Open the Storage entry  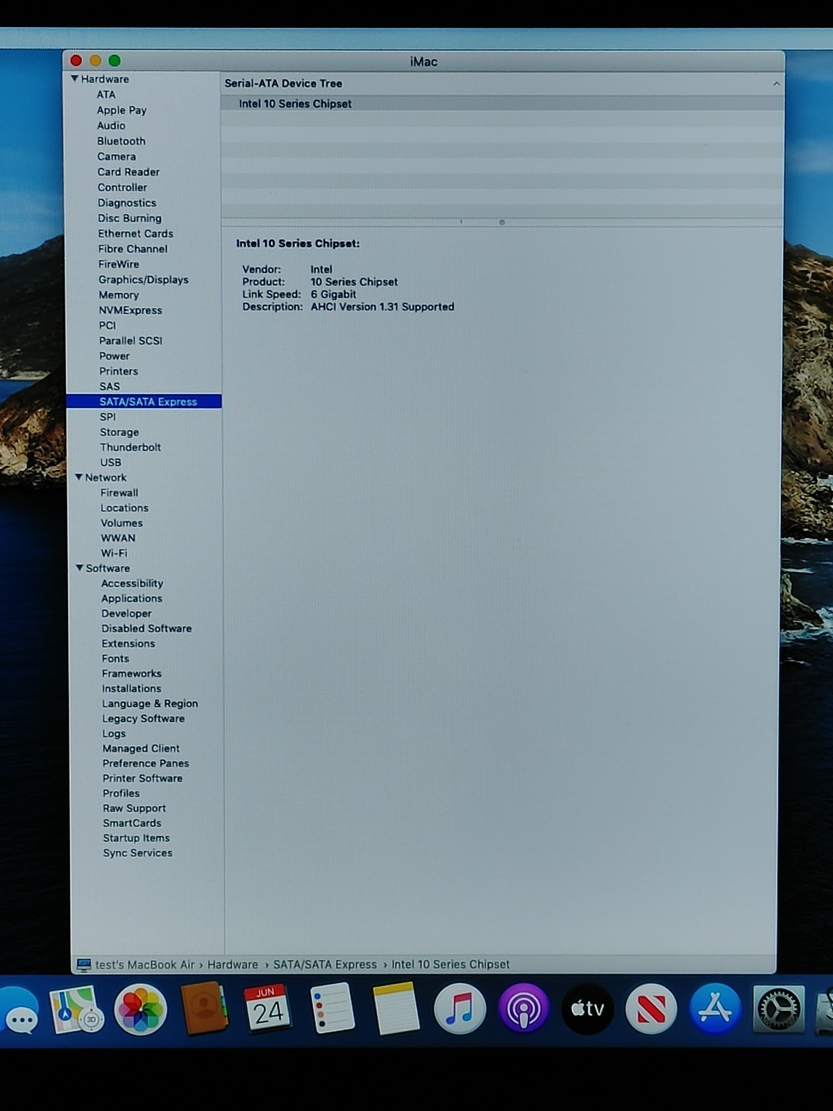(x=119, y=432)
